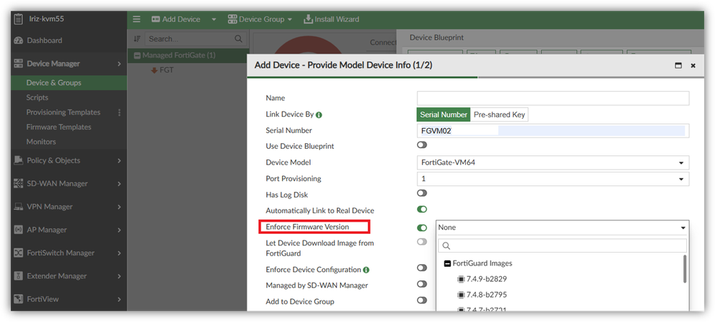715x322 pixels.
Task: Click the firmware chip icon for 7.4.9-b2829
Action: click(x=460, y=279)
